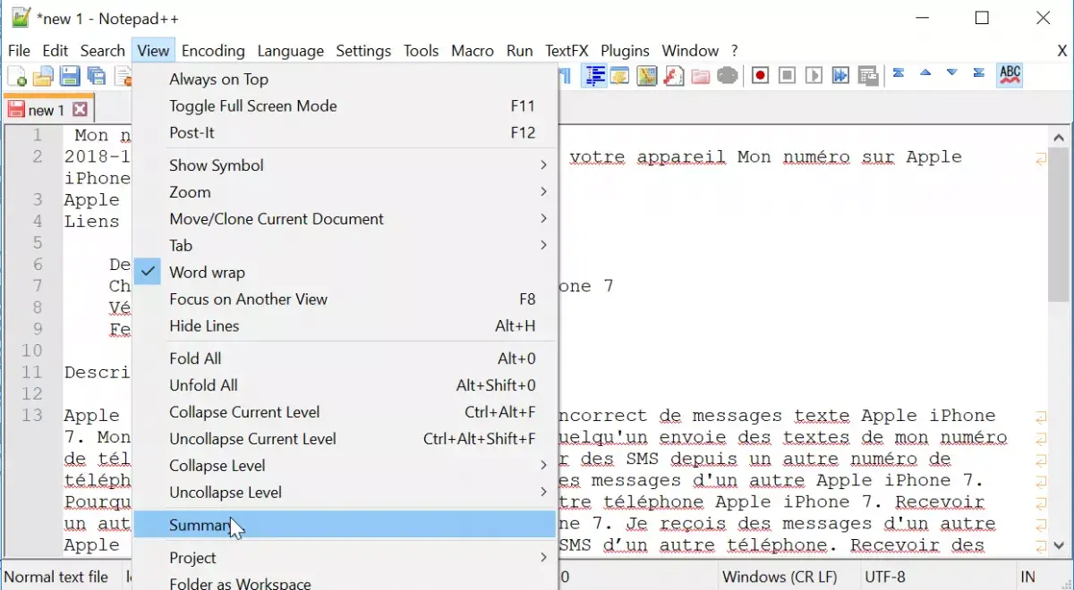The height and width of the screenshot is (590, 1074).
Task: Expand the Tab submenu
Action: [x=345, y=246]
